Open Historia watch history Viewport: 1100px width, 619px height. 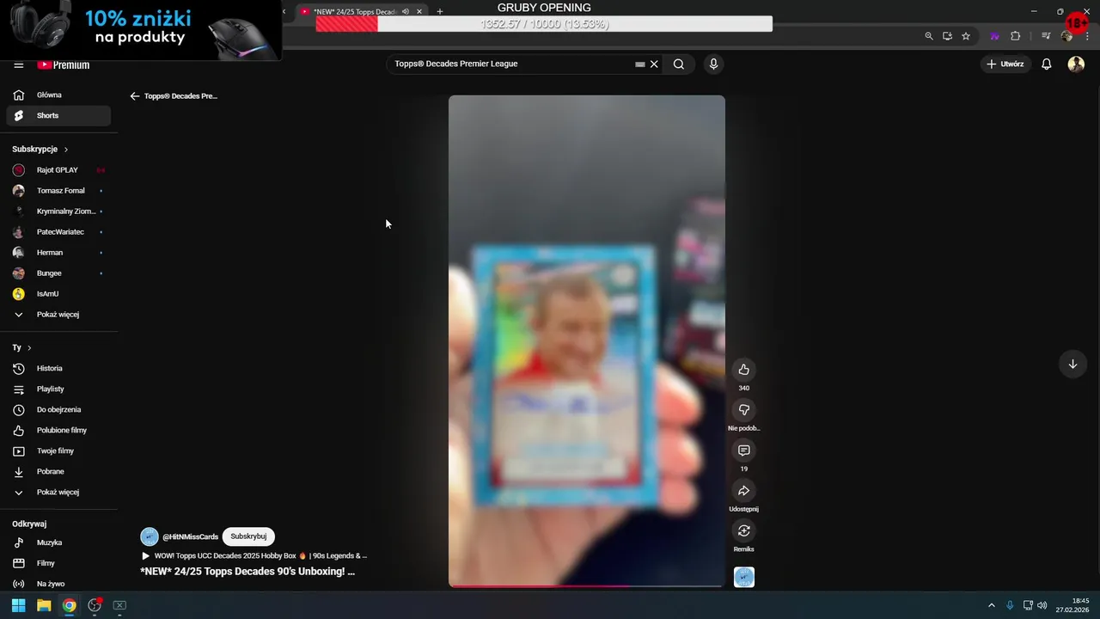58,368
